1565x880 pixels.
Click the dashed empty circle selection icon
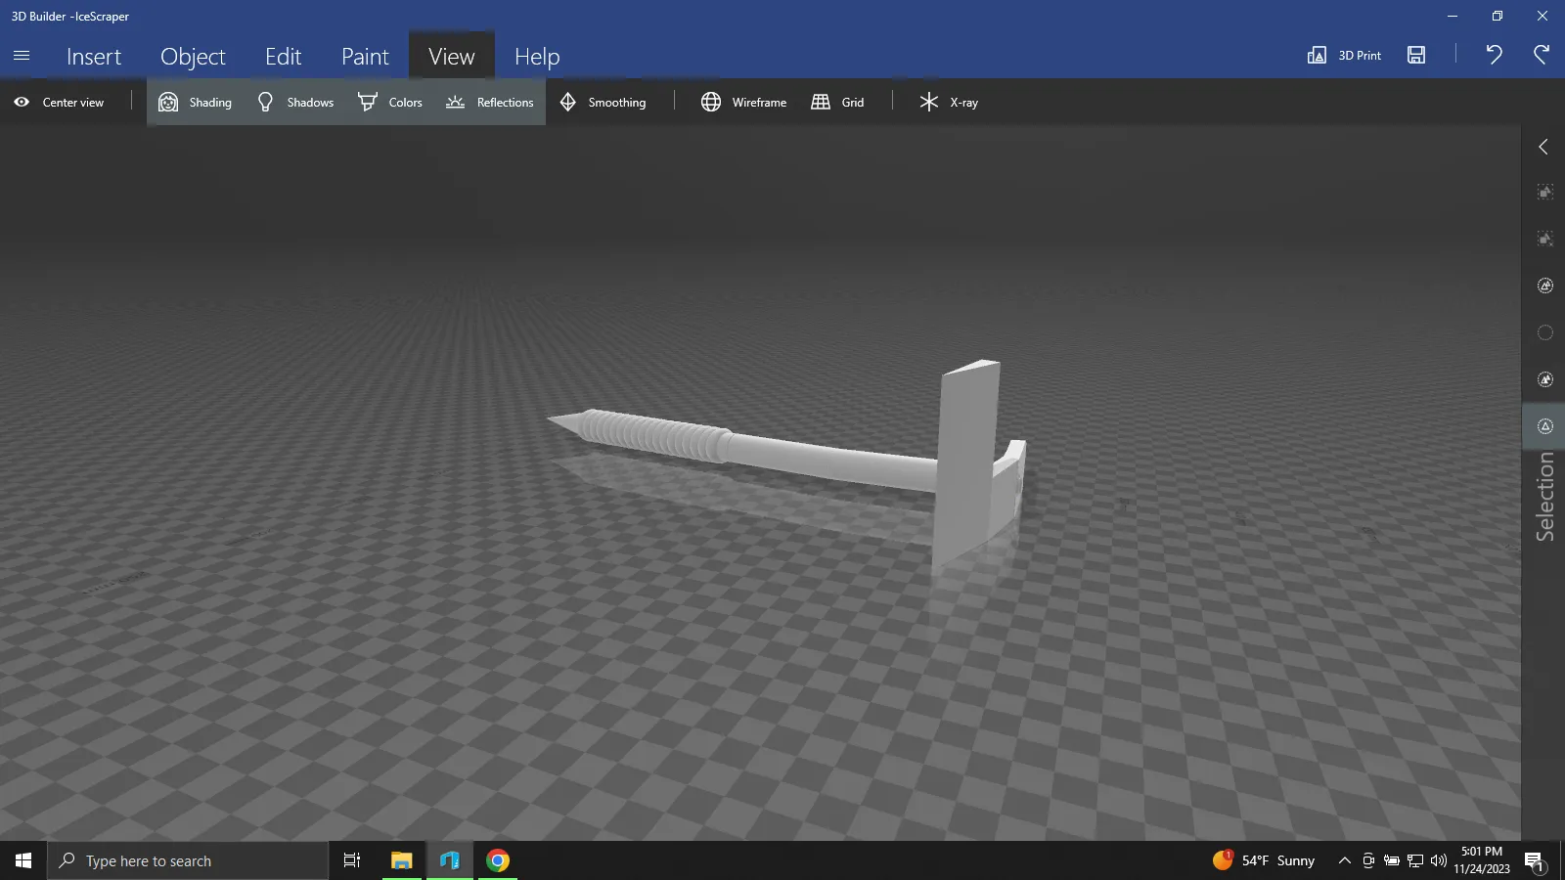coord(1545,332)
